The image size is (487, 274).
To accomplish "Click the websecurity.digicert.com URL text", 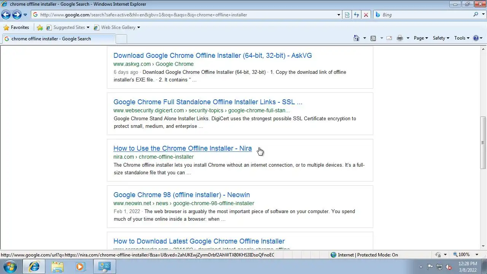I will (202, 110).
